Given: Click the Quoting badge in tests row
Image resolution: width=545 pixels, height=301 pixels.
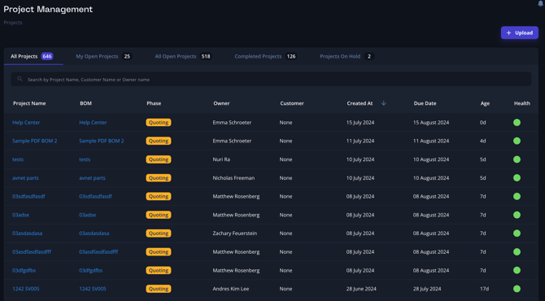Looking at the screenshot, I should (x=159, y=159).
